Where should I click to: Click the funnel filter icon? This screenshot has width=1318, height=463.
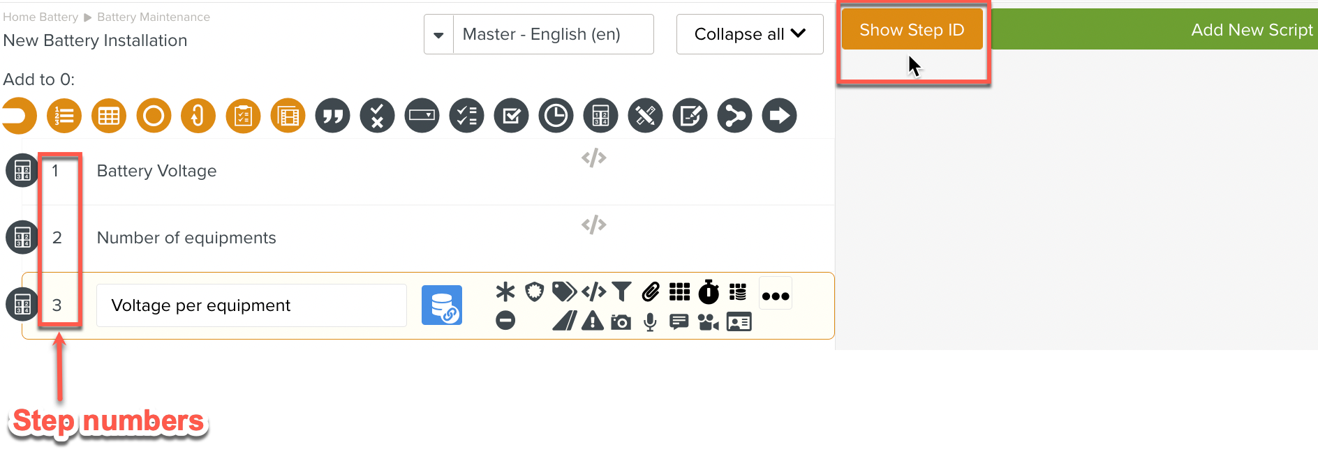[621, 291]
